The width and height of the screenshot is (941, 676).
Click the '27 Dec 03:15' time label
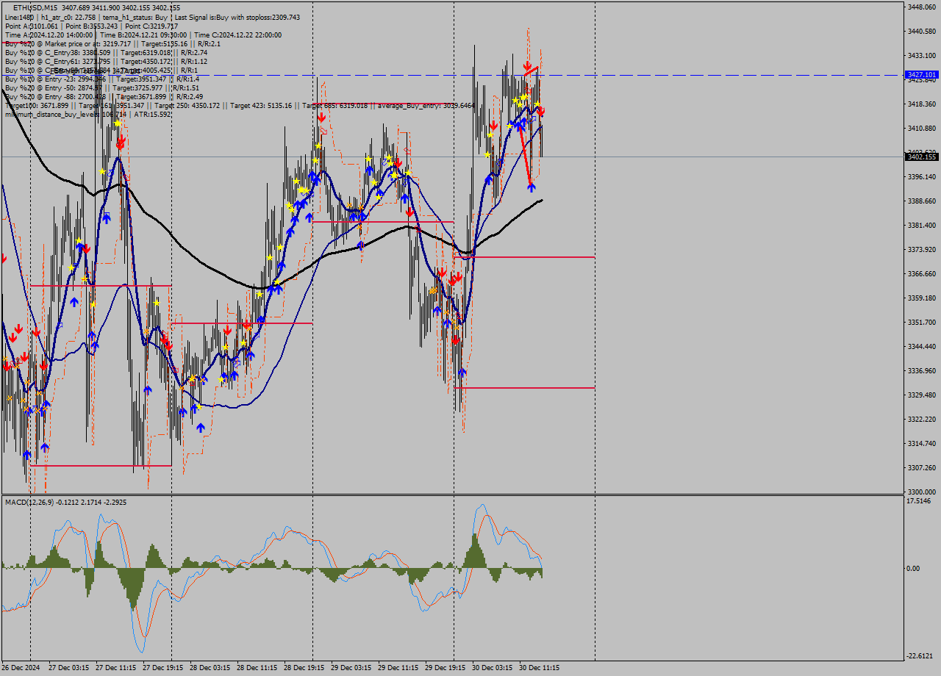68,668
